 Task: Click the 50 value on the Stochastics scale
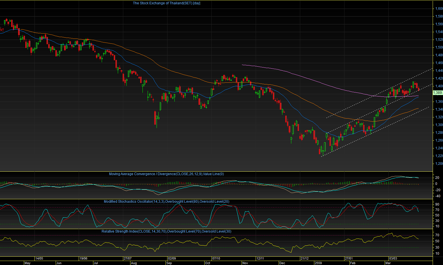[x=437, y=215]
